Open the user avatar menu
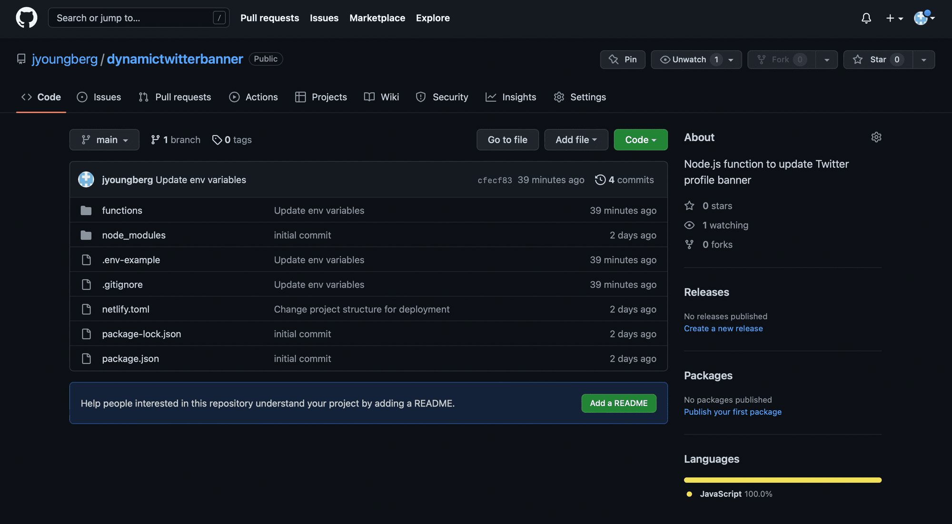This screenshot has width=952, height=524. tap(924, 18)
